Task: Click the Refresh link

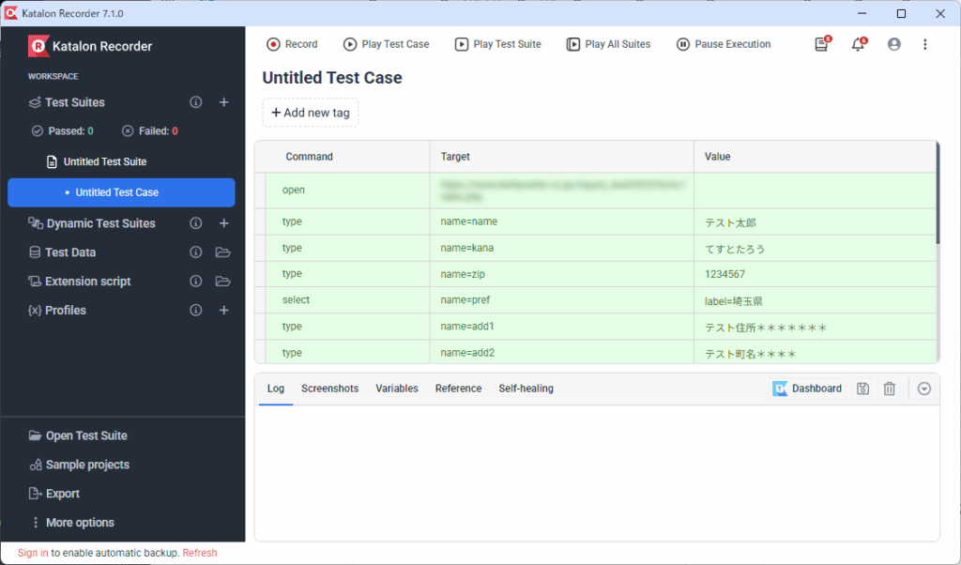Action: [200, 553]
